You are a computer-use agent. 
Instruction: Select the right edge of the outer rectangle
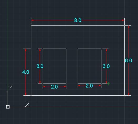pos(125,61)
